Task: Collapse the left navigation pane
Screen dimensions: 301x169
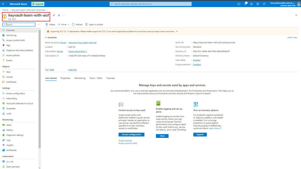Action: [38, 24]
